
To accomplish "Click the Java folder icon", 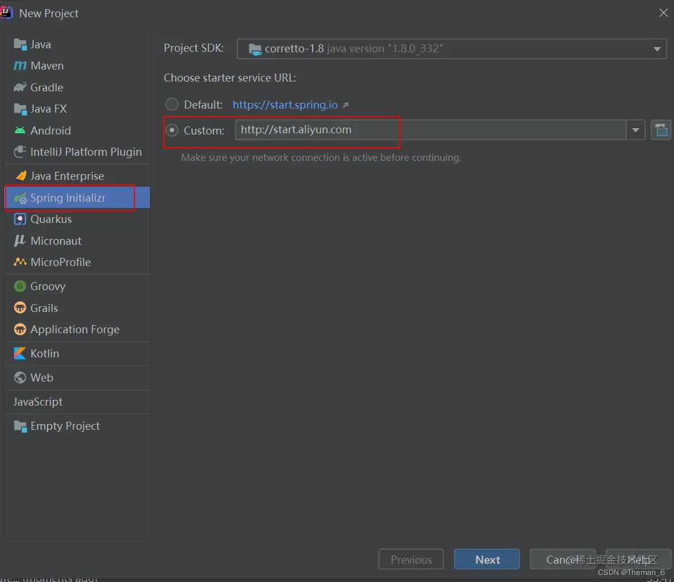I will [x=20, y=44].
